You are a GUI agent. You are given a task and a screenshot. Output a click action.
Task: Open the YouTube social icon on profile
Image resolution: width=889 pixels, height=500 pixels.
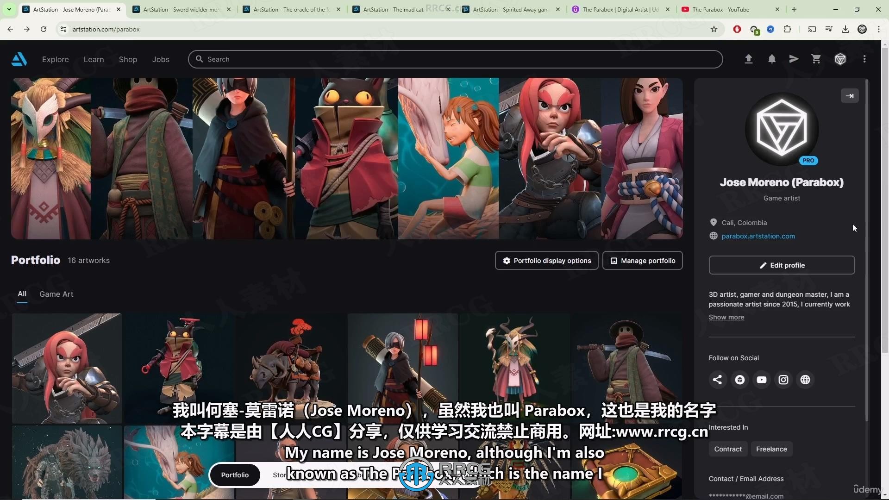click(761, 379)
